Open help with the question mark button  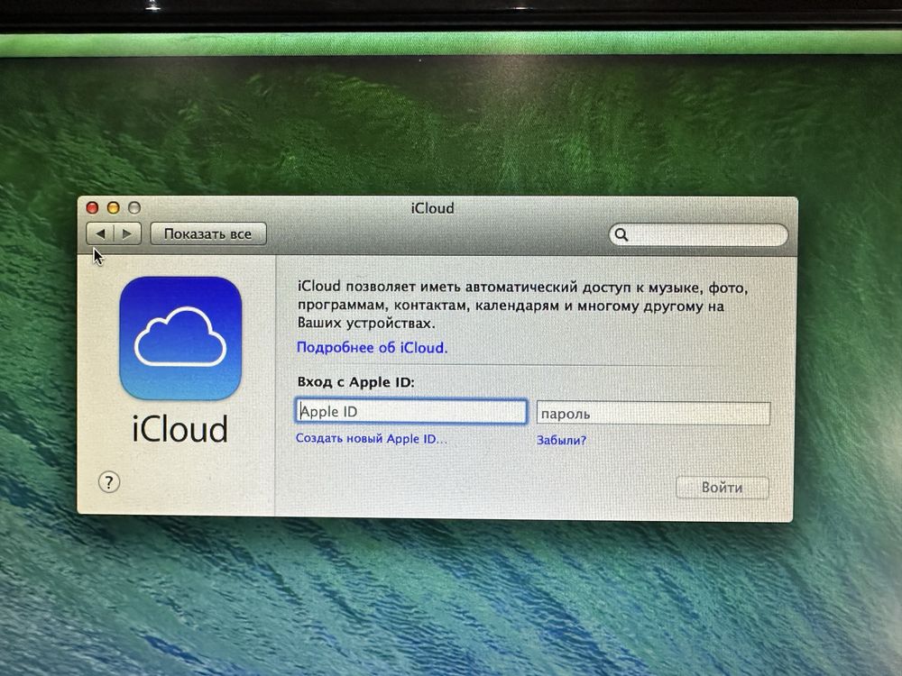click(109, 481)
